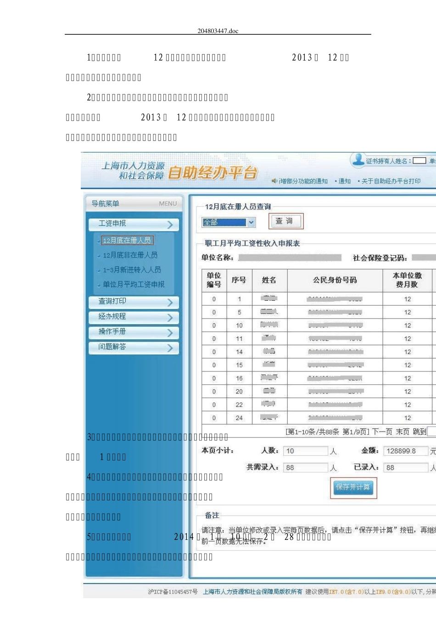
Task: Expand the 工资申报 menu section
Action: [134, 224]
